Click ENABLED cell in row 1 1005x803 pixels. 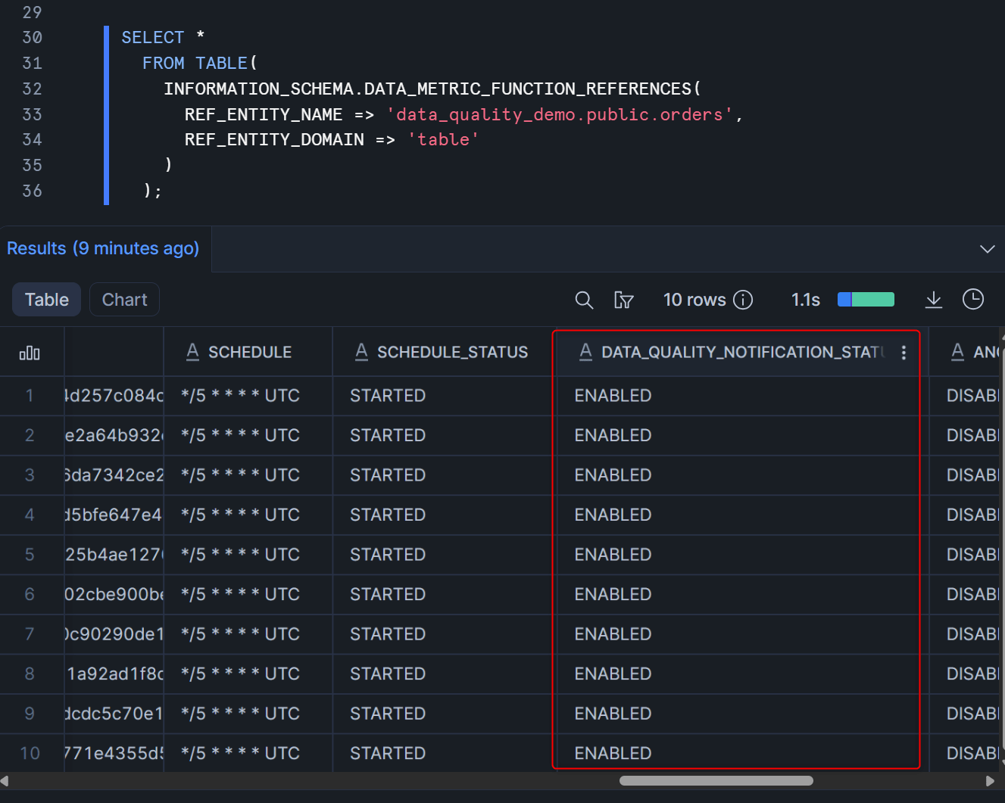(613, 396)
